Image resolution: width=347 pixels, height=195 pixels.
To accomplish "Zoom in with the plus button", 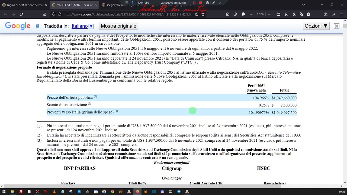I will (269, 14).
